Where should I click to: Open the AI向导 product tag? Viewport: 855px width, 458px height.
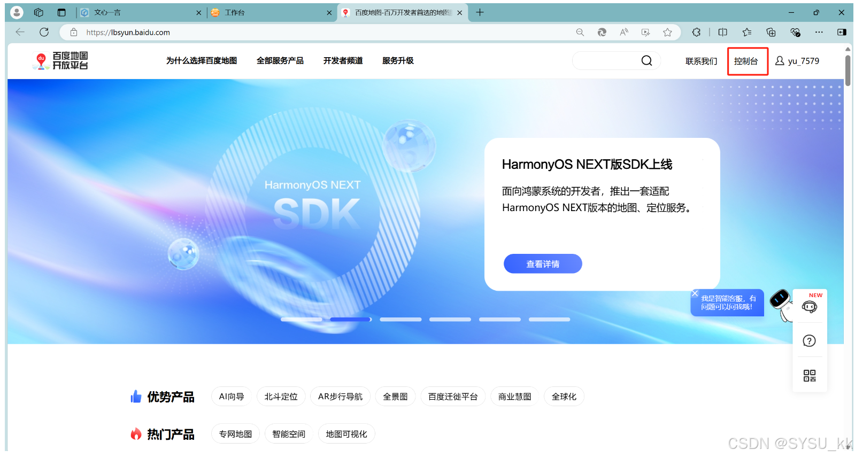[x=232, y=397]
